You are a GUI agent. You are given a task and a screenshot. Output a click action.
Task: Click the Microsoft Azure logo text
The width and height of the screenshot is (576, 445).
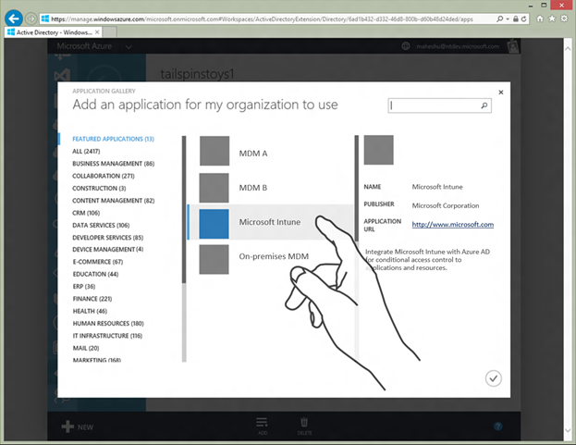pos(84,46)
